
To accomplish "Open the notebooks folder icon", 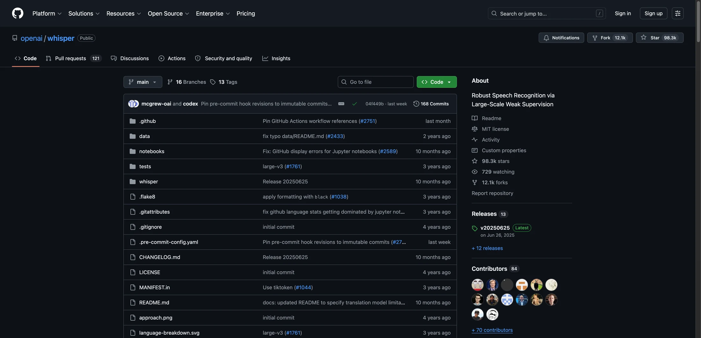I will tap(133, 151).
